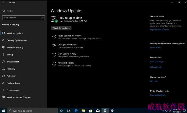Click the Activation checkmark circle icon
Image resolution: width=187 pixels, height=113 pixels.
pos(4,76)
